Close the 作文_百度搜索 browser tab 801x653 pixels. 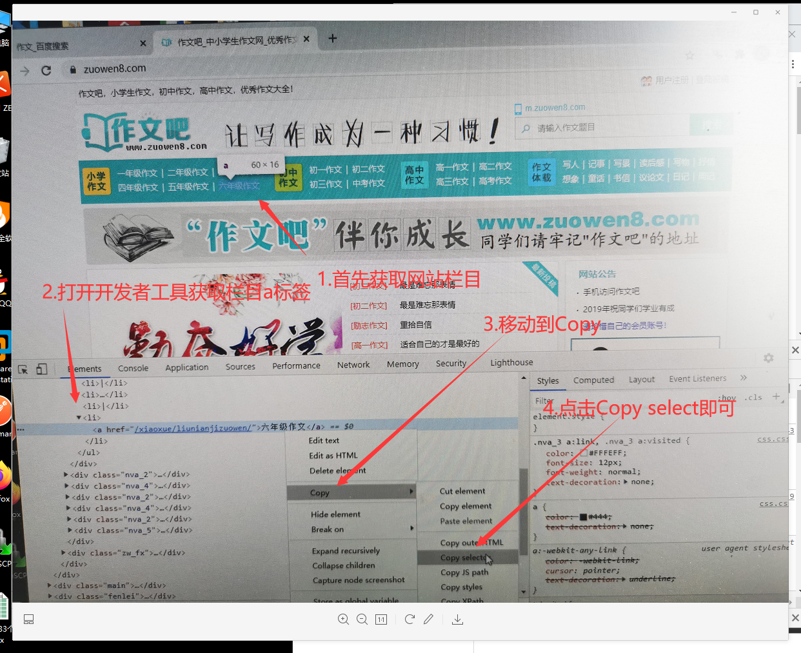143,43
